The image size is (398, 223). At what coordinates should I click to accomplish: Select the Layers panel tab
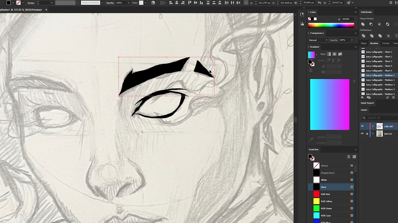[364, 110]
